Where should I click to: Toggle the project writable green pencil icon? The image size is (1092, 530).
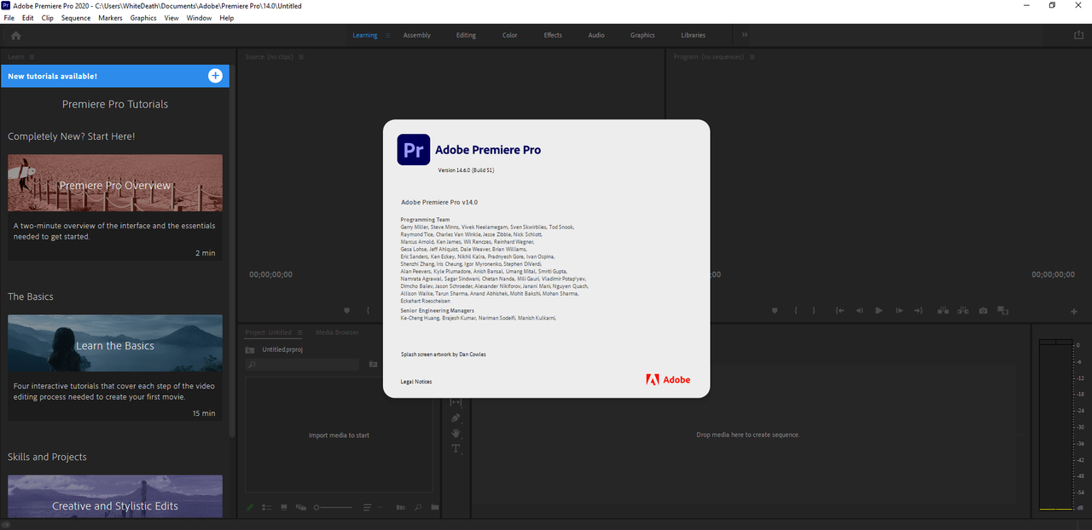[250, 507]
